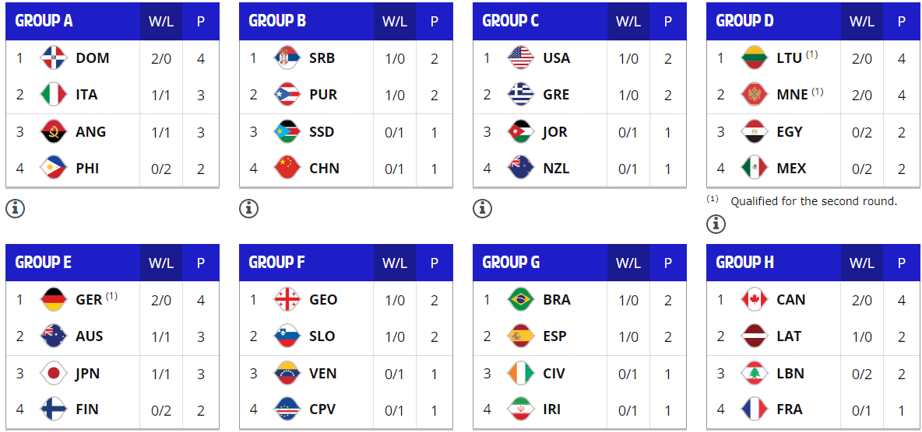922x432 pixels.
Task: Click the P column header in Group C
Action: point(667,21)
